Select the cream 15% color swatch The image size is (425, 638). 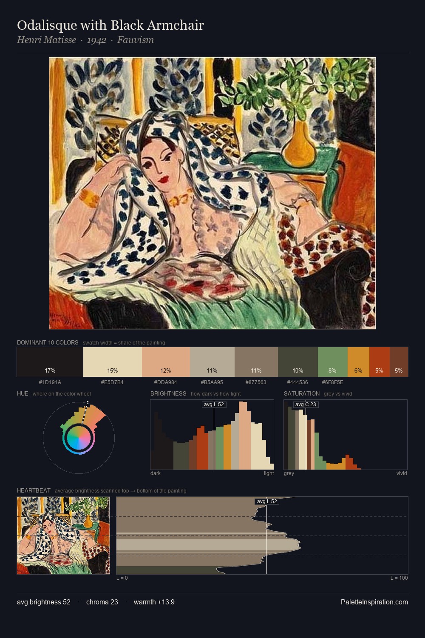(x=113, y=362)
